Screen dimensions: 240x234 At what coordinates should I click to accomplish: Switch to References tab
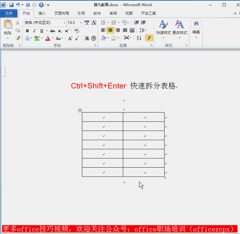[81, 13]
